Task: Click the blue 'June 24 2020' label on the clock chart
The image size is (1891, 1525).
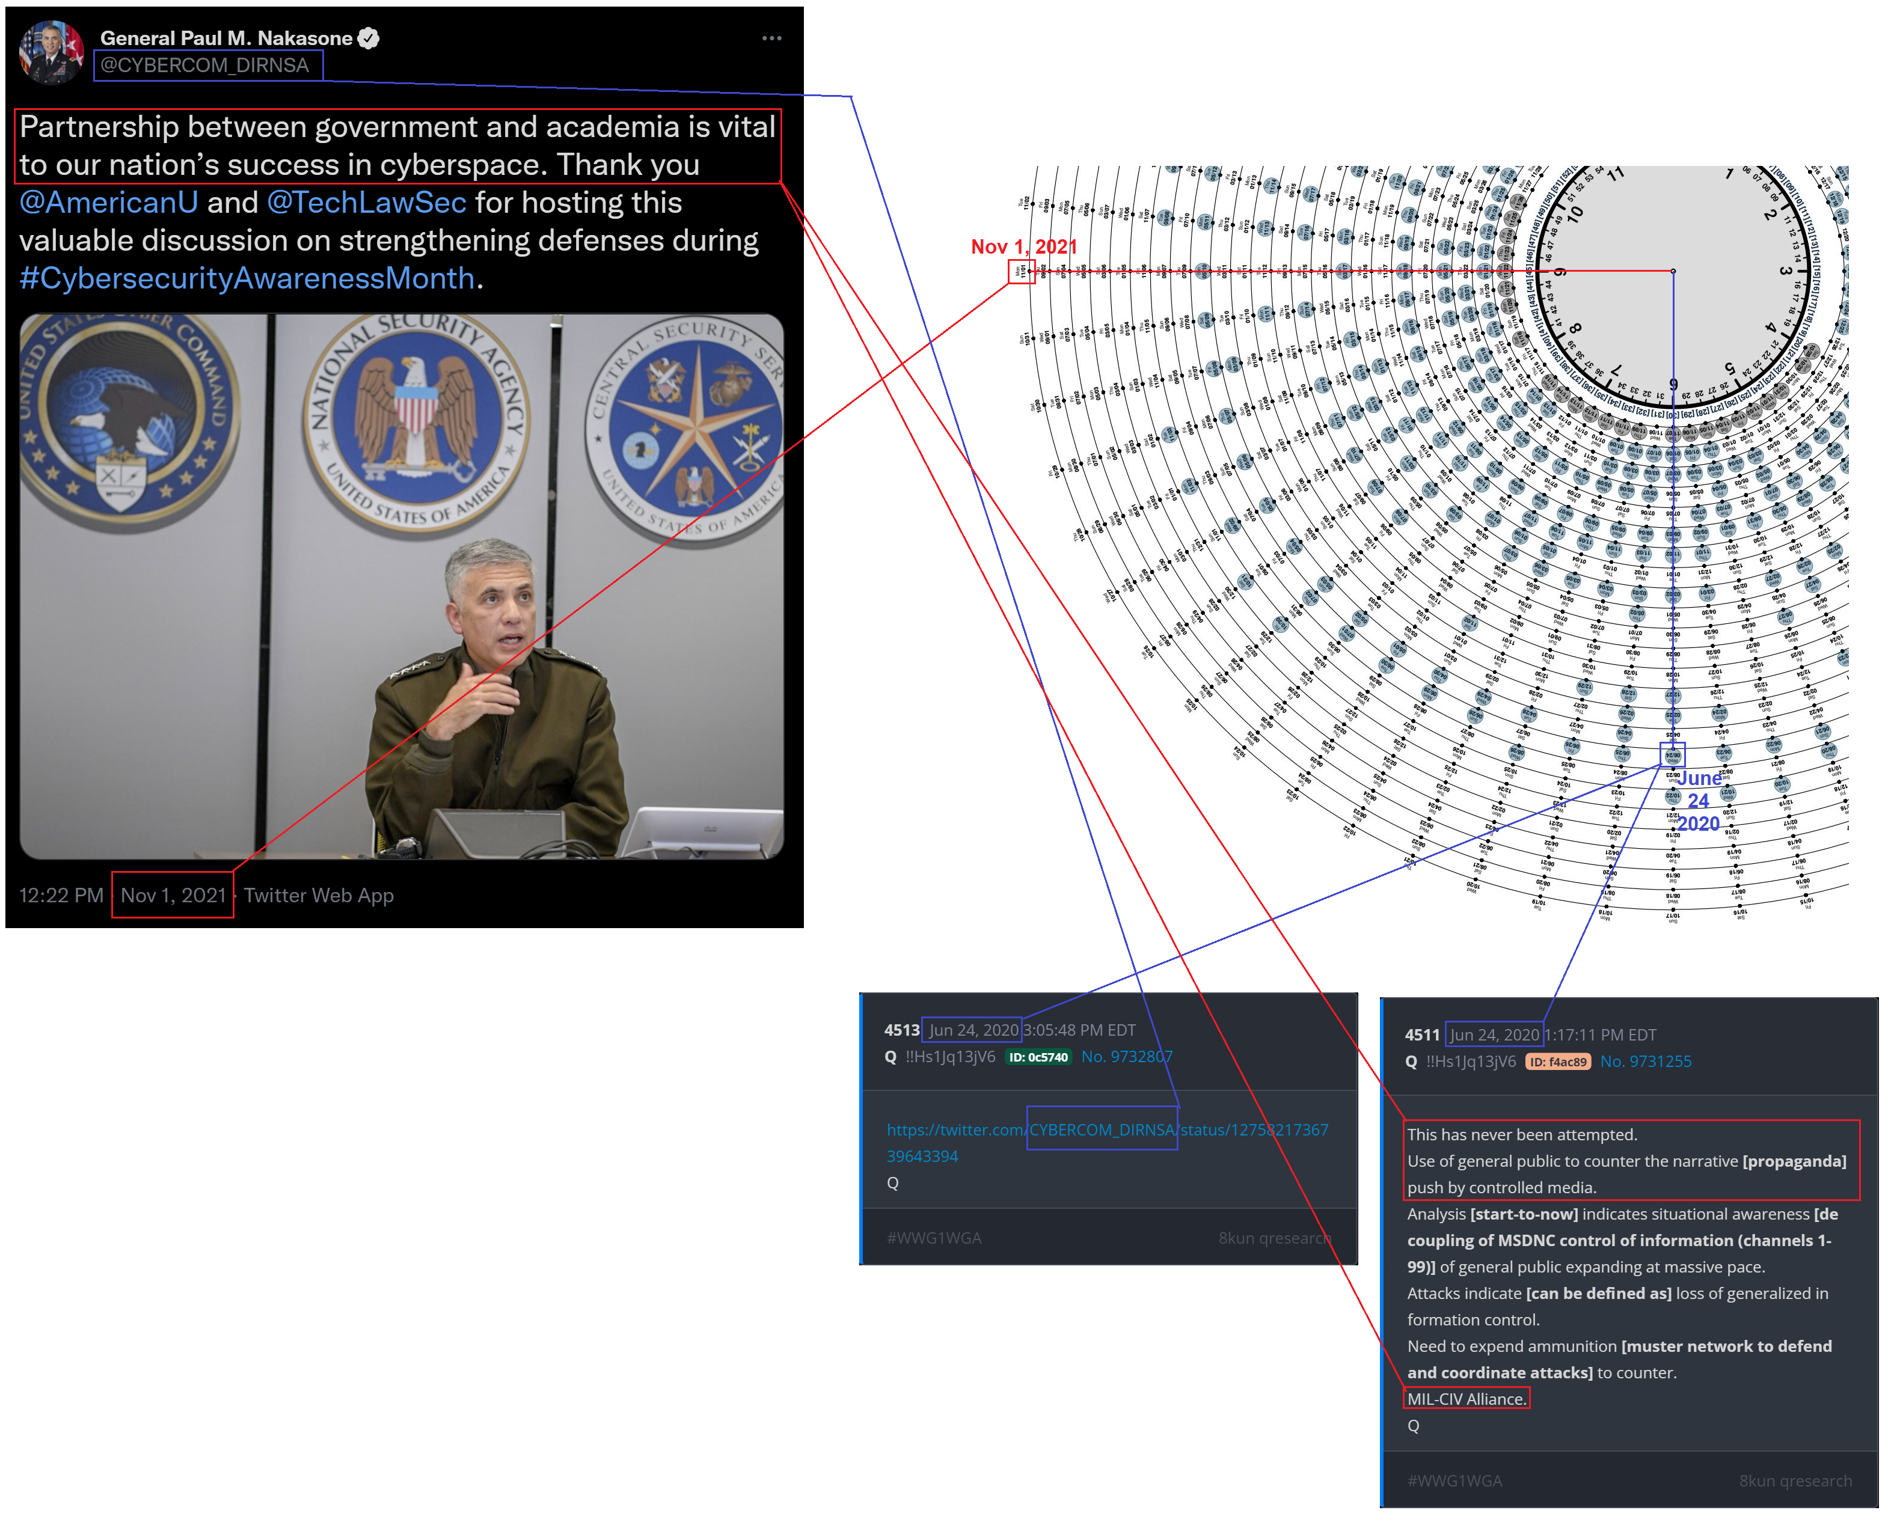Action: tap(1699, 801)
